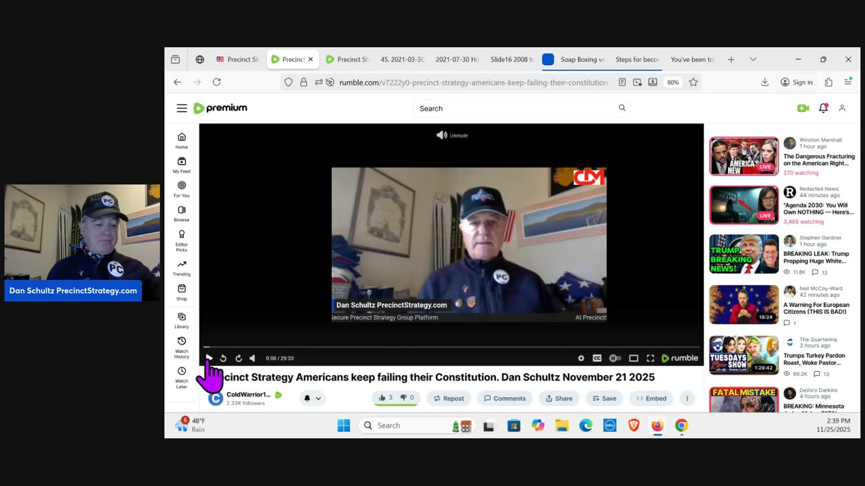This screenshot has width=865, height=486.
Task: Click the Repost button
Action: pos(449,398)
